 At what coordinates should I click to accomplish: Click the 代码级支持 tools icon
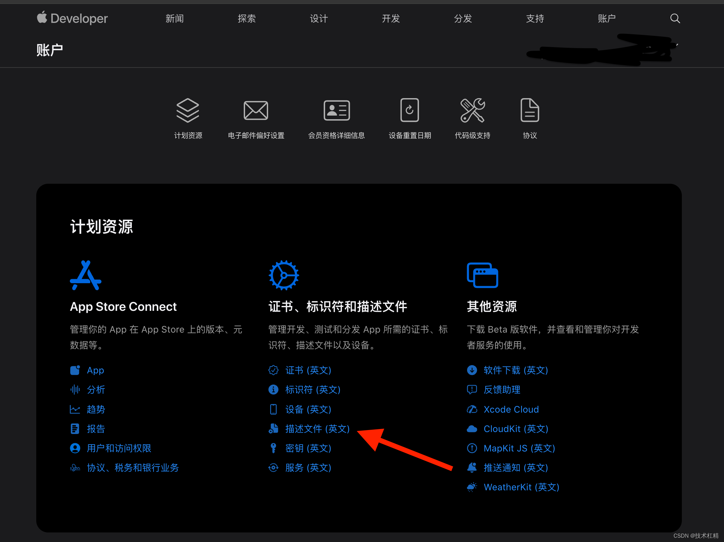472,110
